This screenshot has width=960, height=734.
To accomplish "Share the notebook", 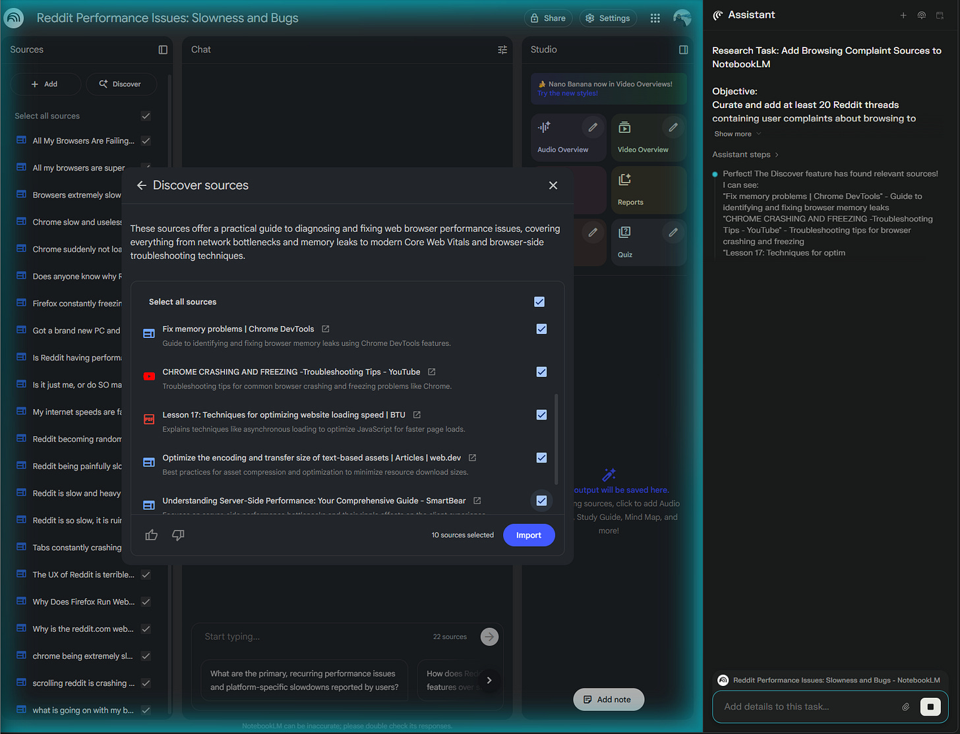I will click(x=548, y=18).
